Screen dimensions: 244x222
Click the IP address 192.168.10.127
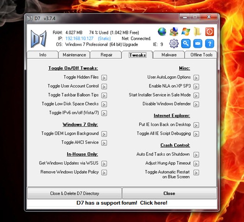[79, 39]
